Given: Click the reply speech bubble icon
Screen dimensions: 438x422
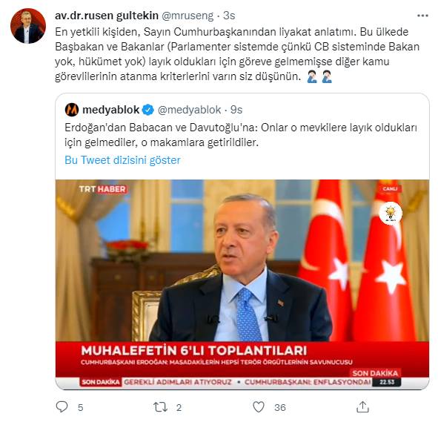Looking at the screenshot, I should pos(62,407).
